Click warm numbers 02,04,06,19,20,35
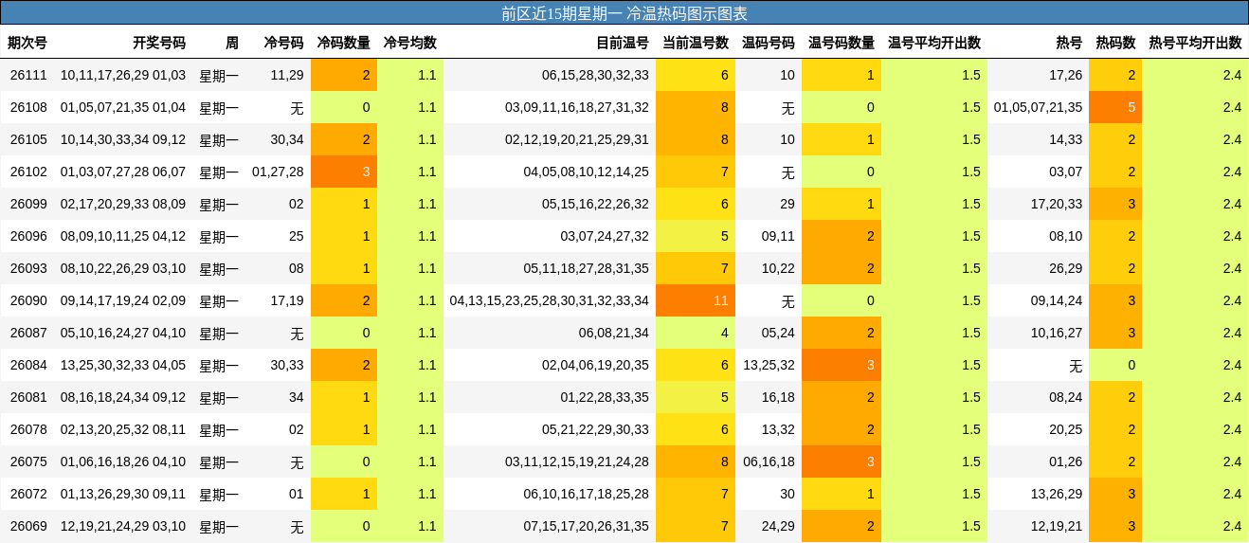The width and height of the screenshot is (1249, 543). [595, 365]
